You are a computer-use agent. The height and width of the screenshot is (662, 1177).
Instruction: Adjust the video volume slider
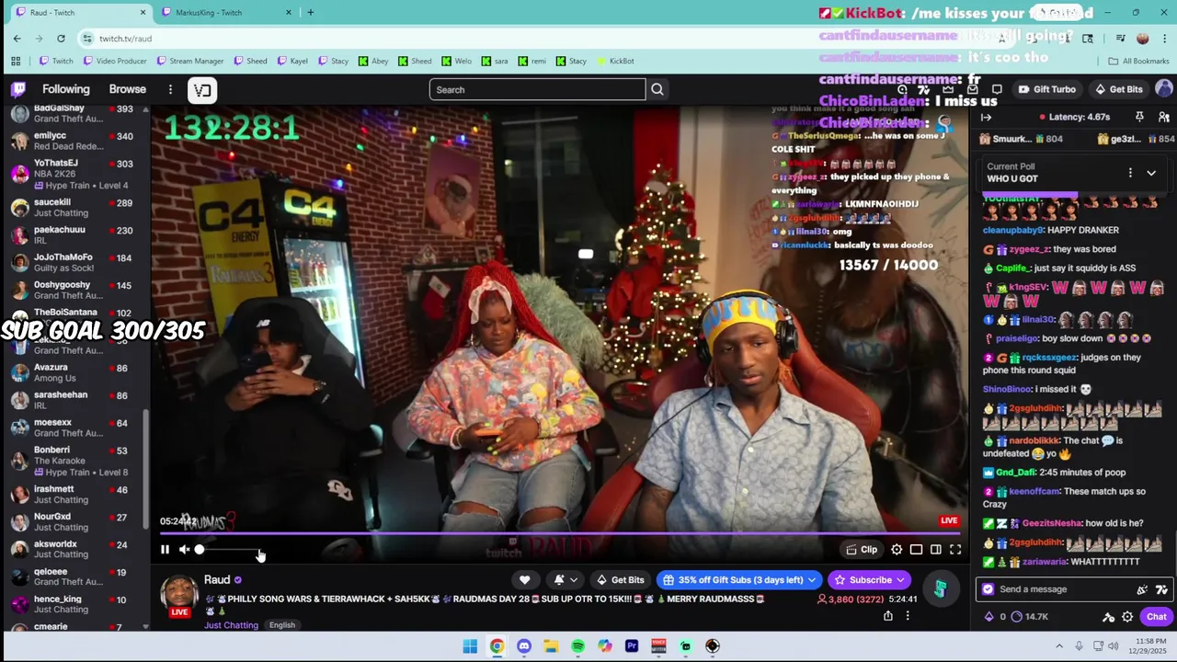(x=228, y=550)
